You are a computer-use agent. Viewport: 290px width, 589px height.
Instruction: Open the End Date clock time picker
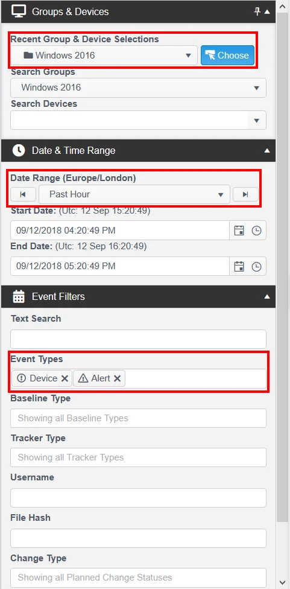(x=256, y=266)
